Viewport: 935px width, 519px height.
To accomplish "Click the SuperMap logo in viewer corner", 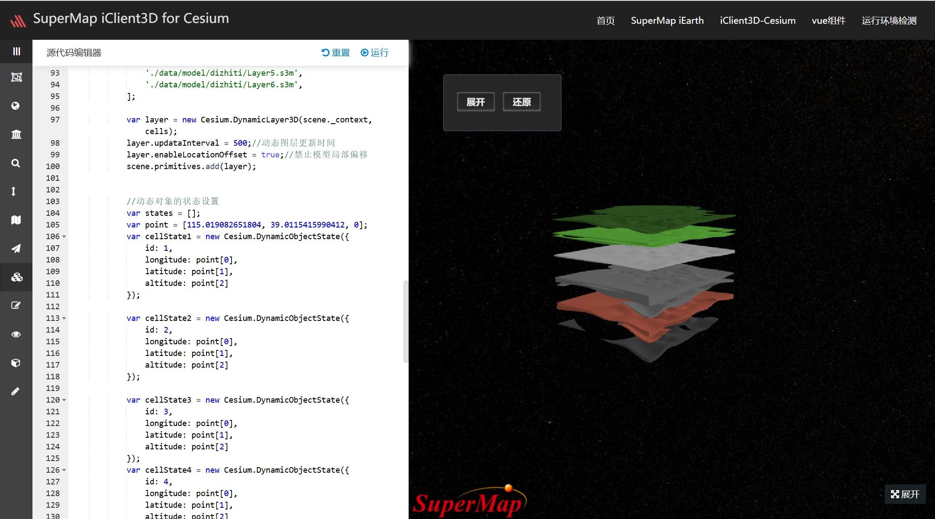I will (470, 501).
